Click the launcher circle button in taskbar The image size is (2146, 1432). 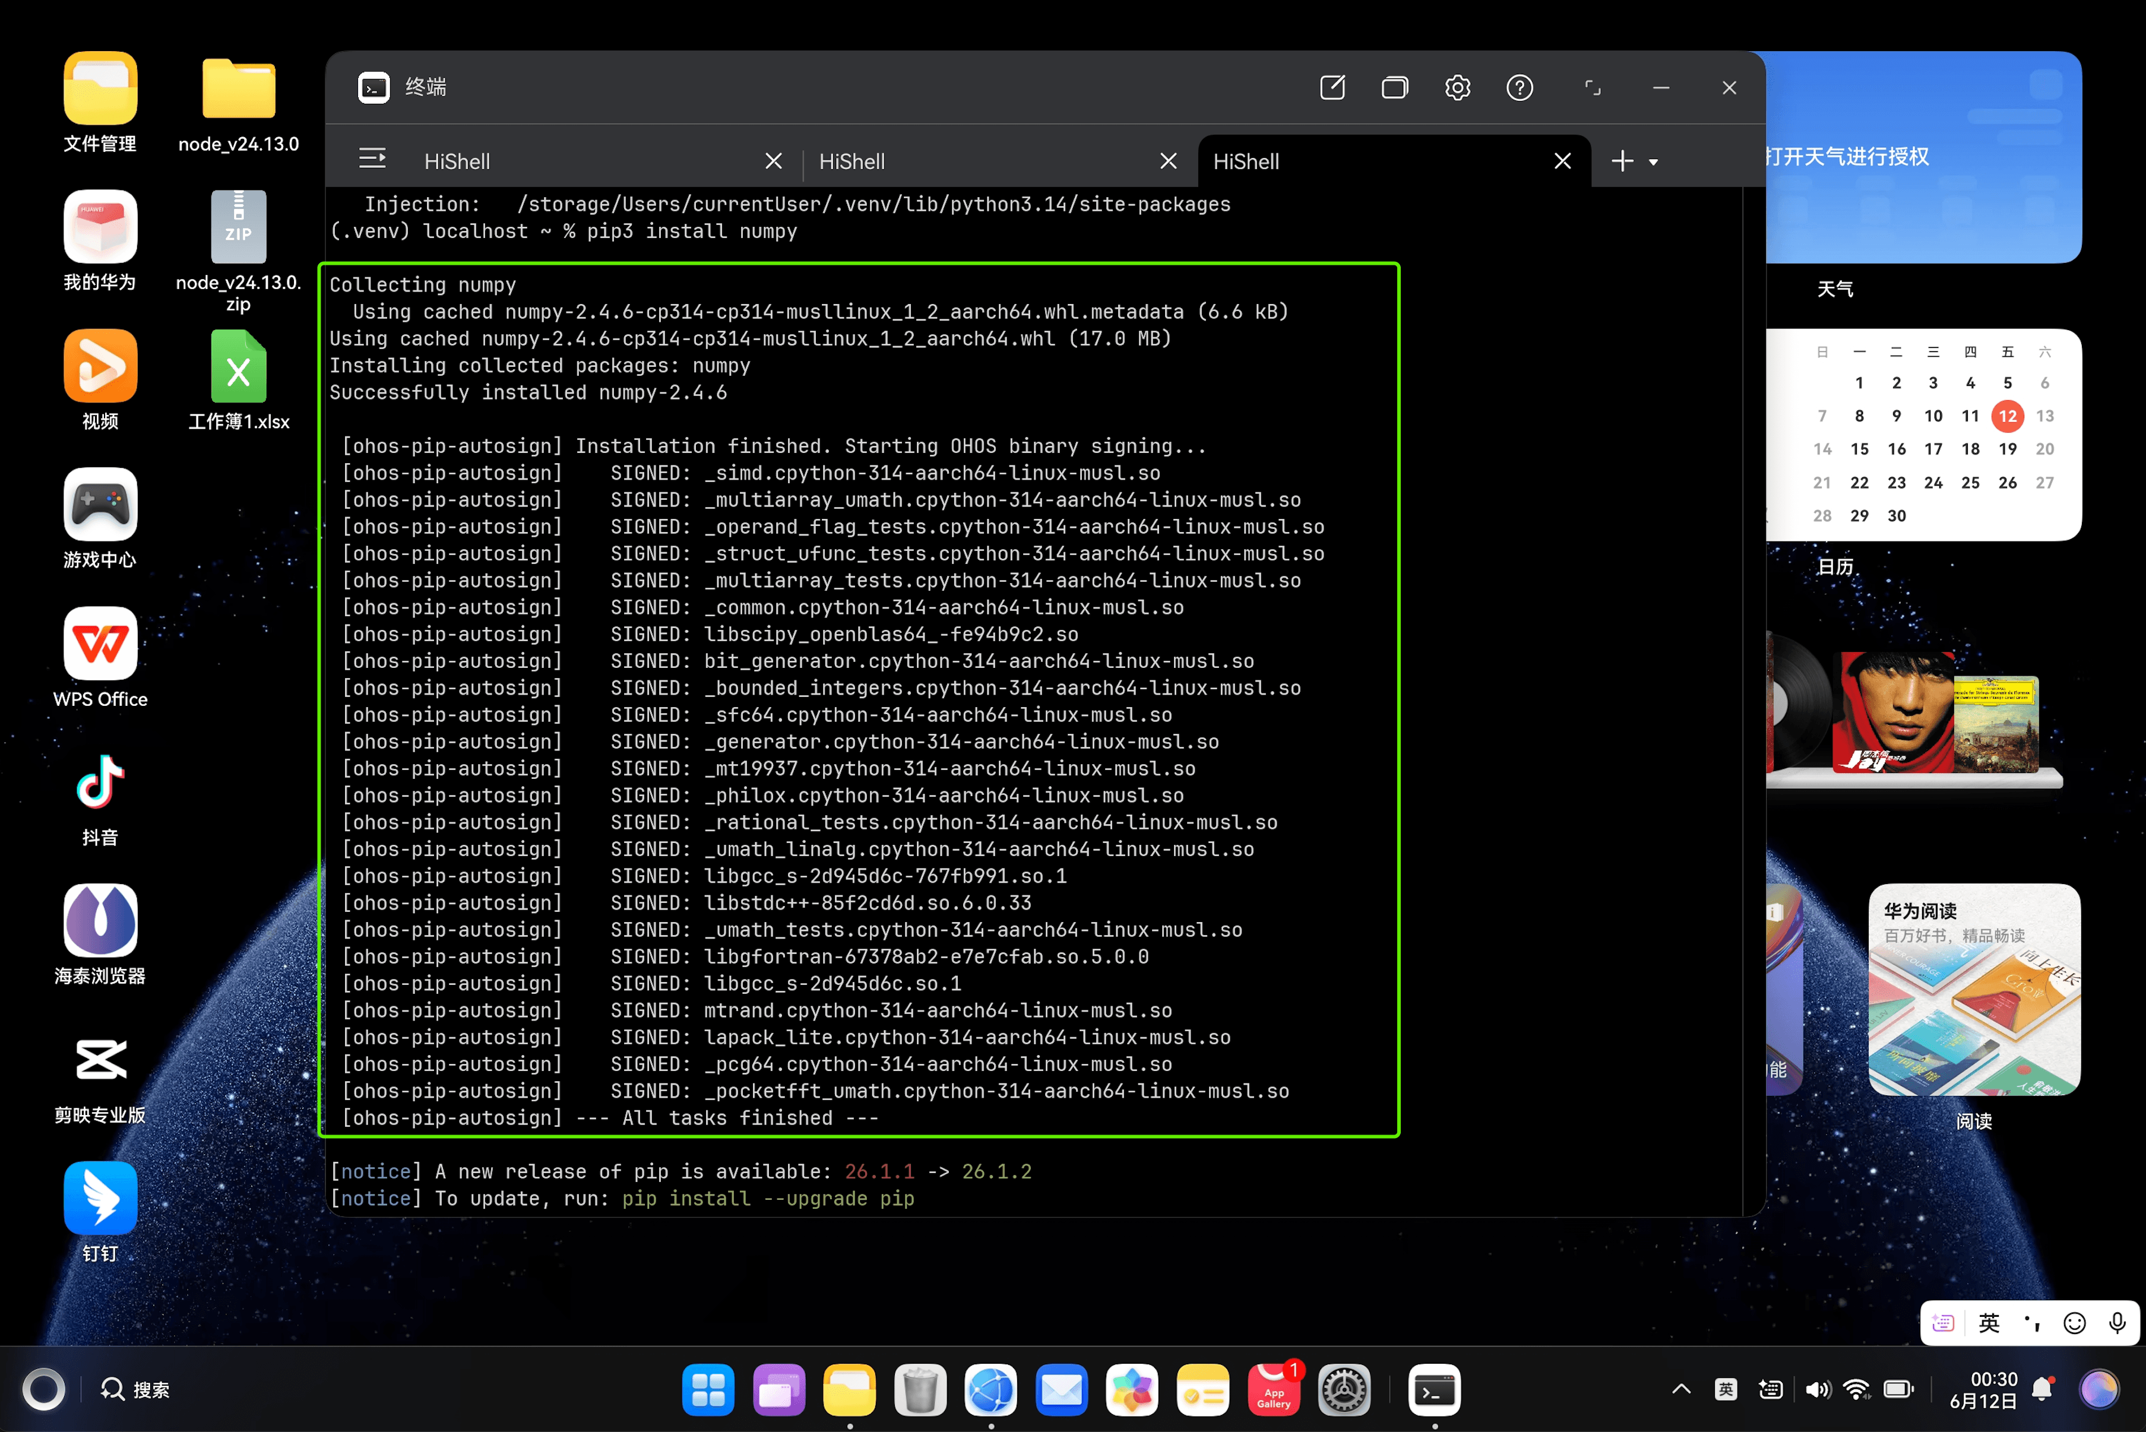pyautogui.click(x=43, y=1389)
